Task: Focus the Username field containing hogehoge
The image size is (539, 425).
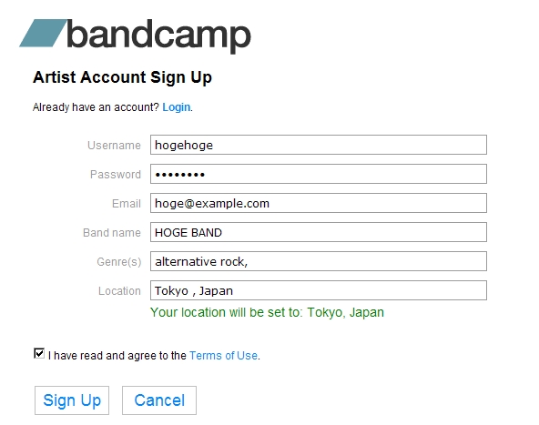Action: (319, 145)
